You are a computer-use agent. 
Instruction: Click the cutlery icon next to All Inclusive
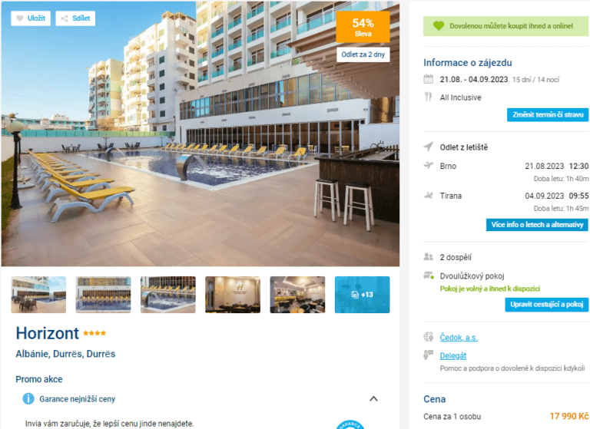click(x=428, y=97)
